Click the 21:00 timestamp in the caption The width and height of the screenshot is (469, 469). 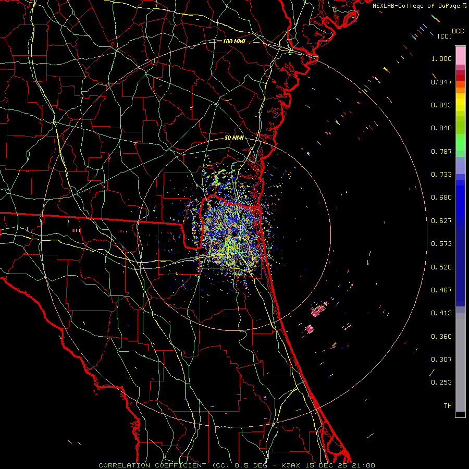364,465
